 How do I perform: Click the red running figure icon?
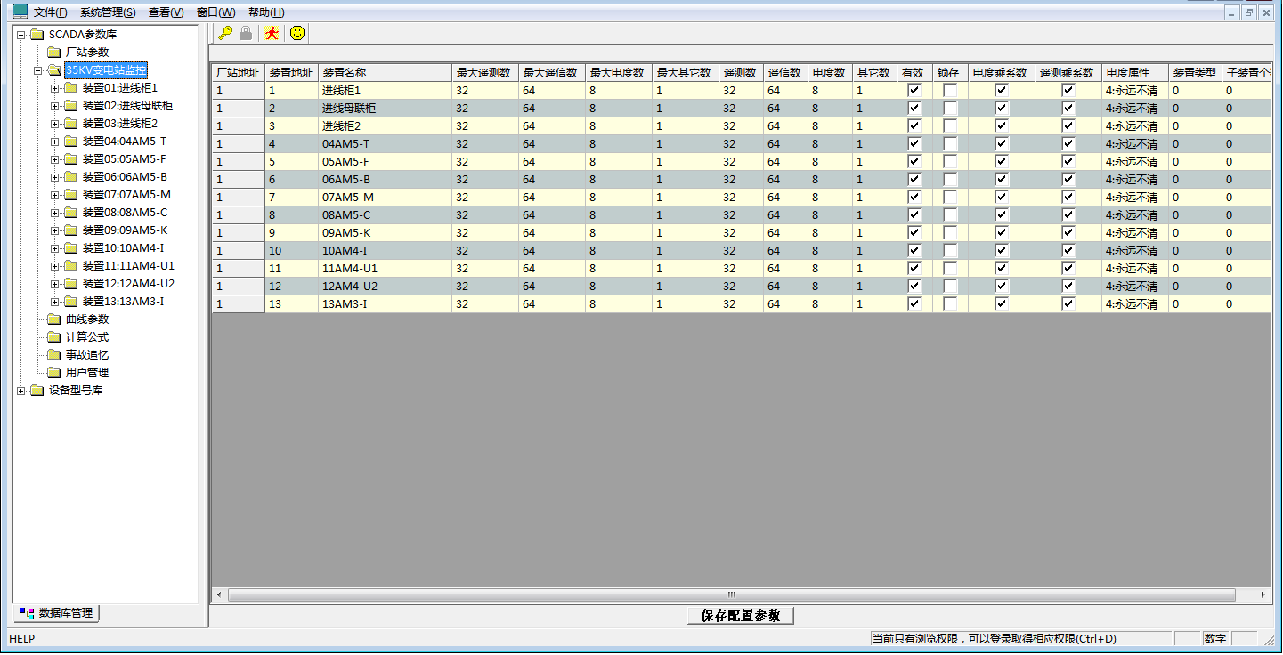[272, 33]
